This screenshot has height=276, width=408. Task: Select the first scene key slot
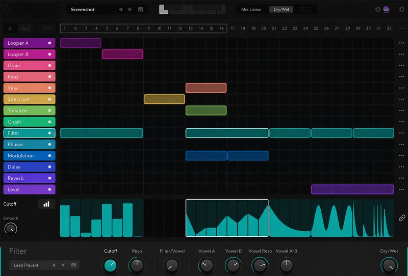pos(163,10)
